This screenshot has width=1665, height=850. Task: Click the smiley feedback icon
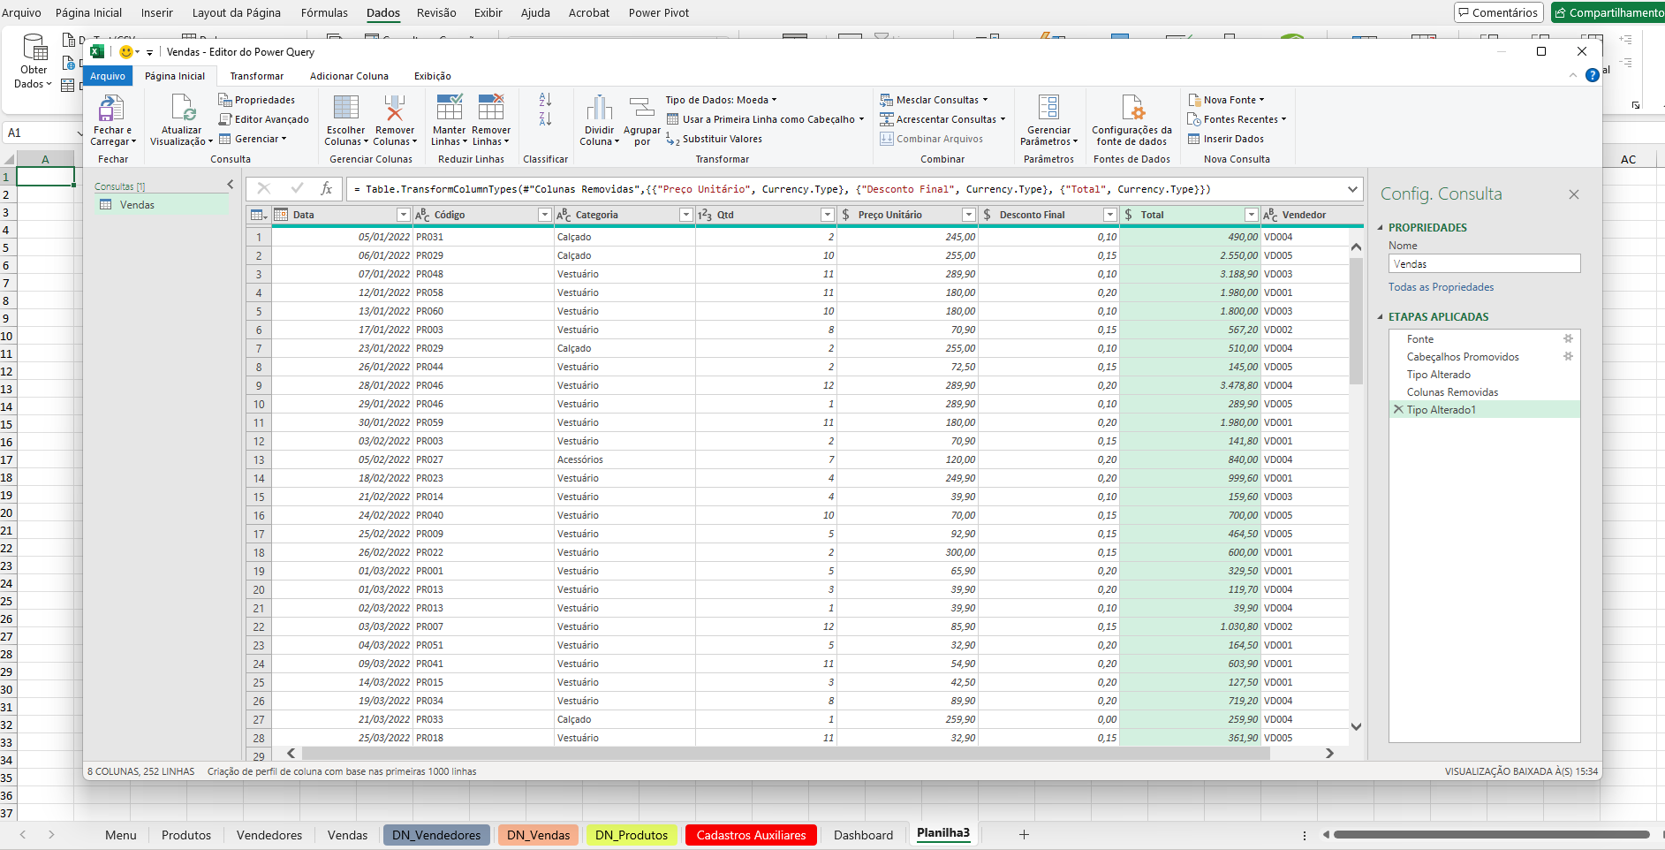point(126,52)
